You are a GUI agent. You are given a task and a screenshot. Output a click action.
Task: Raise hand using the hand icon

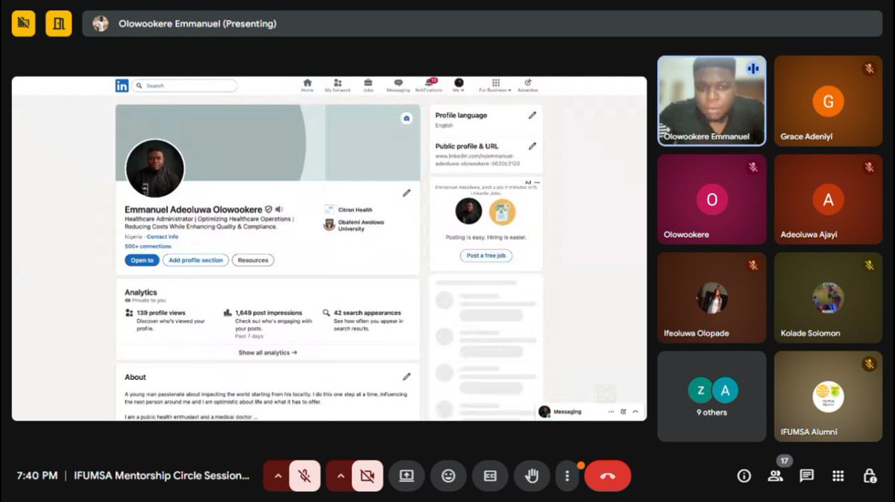pyautogui.click(x=532, y=476)
